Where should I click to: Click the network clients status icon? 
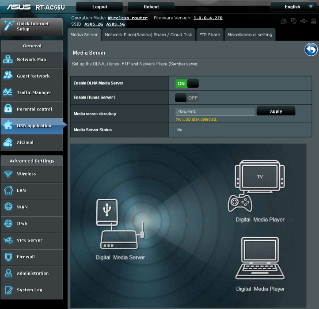[293, 21]
